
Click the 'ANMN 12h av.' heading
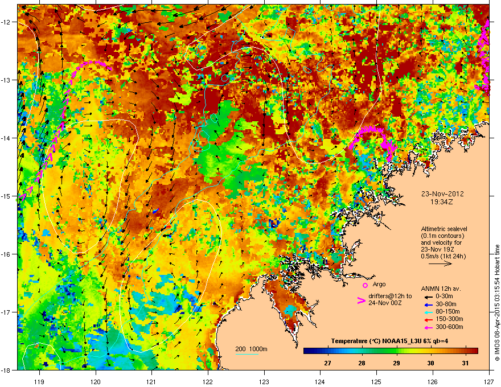[x=441, y=289]
